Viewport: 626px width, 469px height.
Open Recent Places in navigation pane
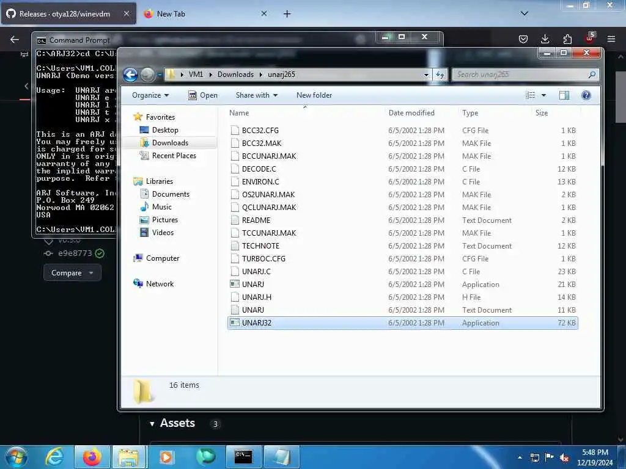click(174, 156)
